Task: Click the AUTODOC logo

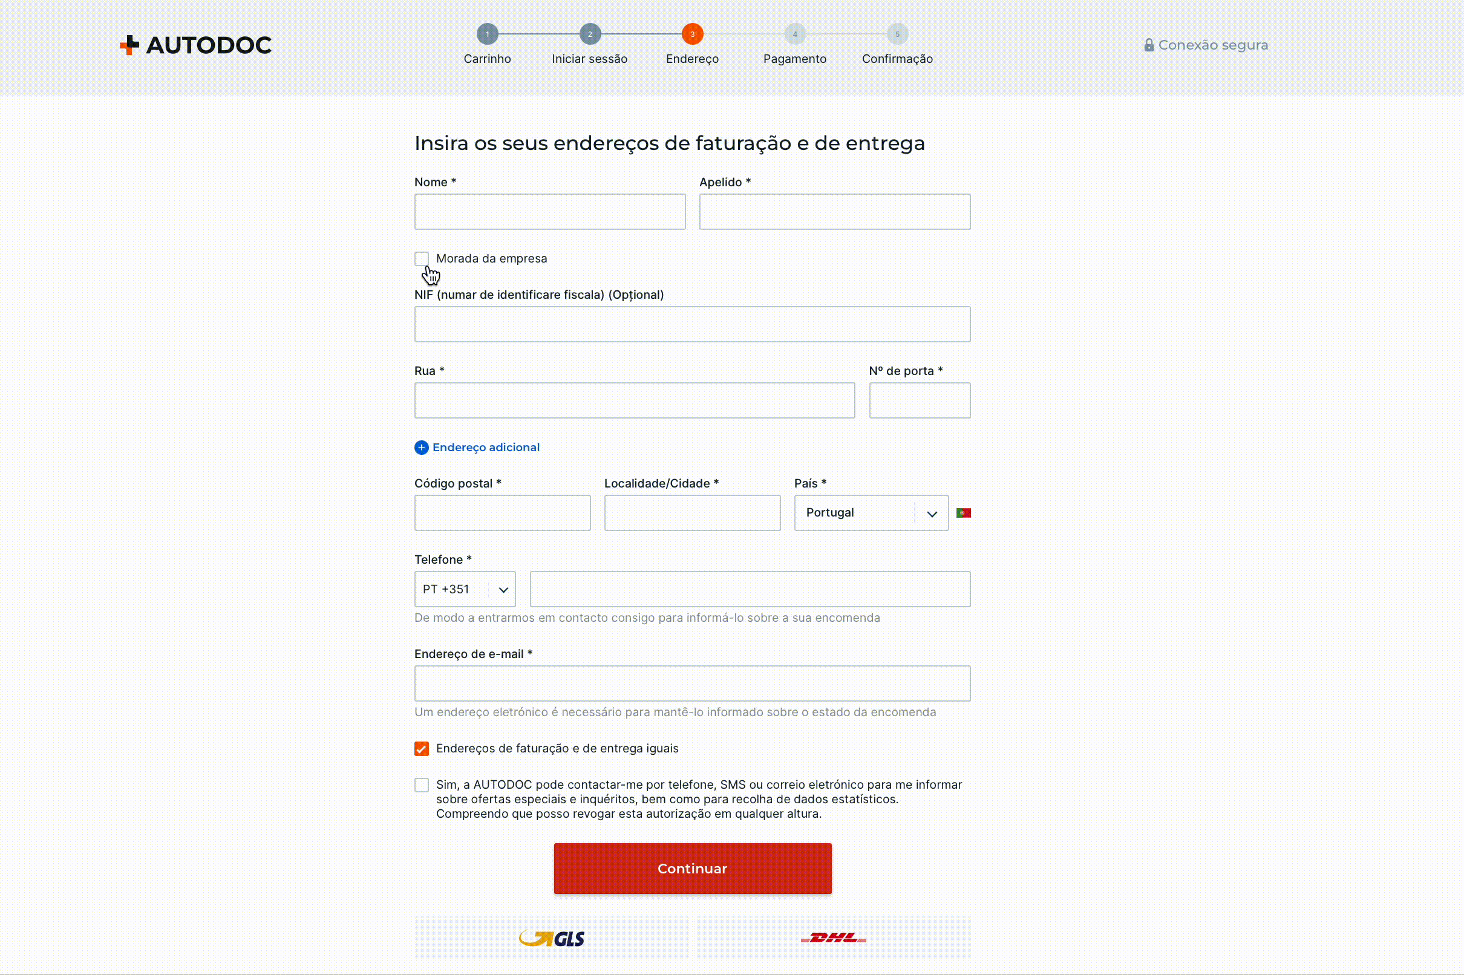Action: pos(195,45)
